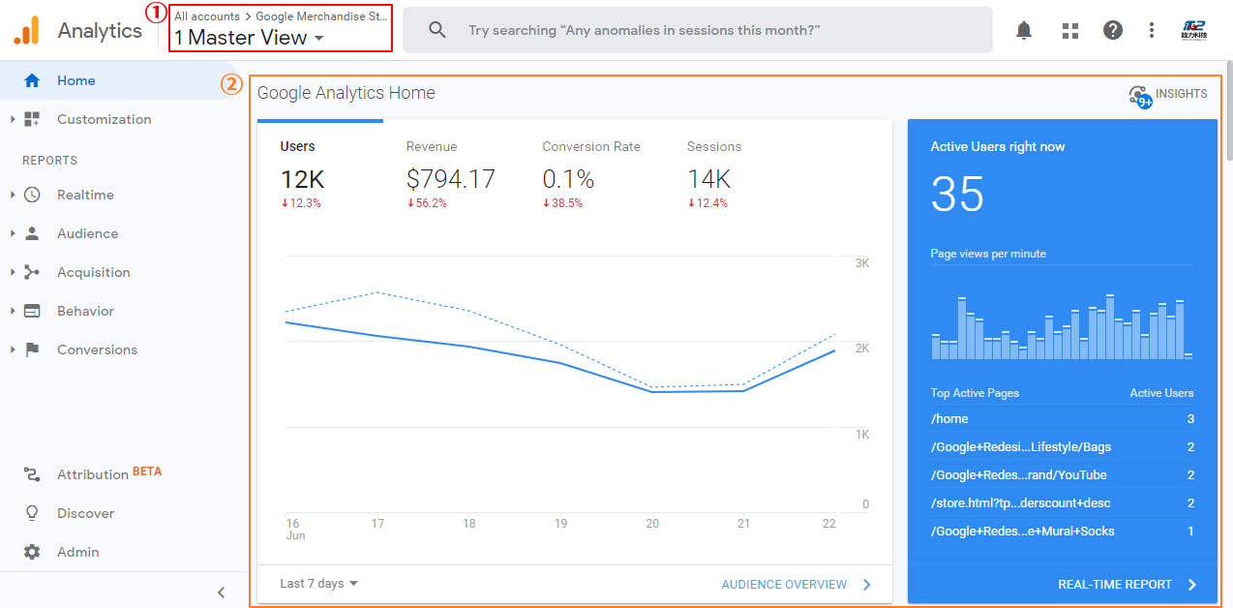This screenshot has height=608, width=1233.
Task: Switch to the Revenue metric tab
Action: (431, 146)
